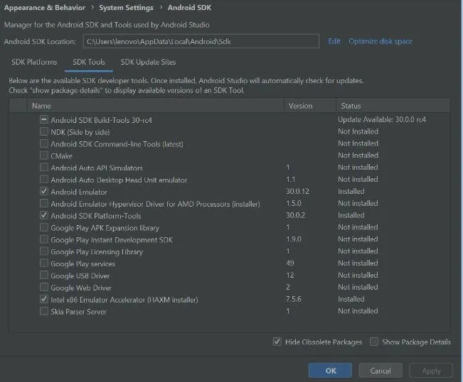Uncheck Intel x86 Emulator Accelerator (HAXM installer)
This screenshot has width=463, height=382.
(x=43, y=299)
